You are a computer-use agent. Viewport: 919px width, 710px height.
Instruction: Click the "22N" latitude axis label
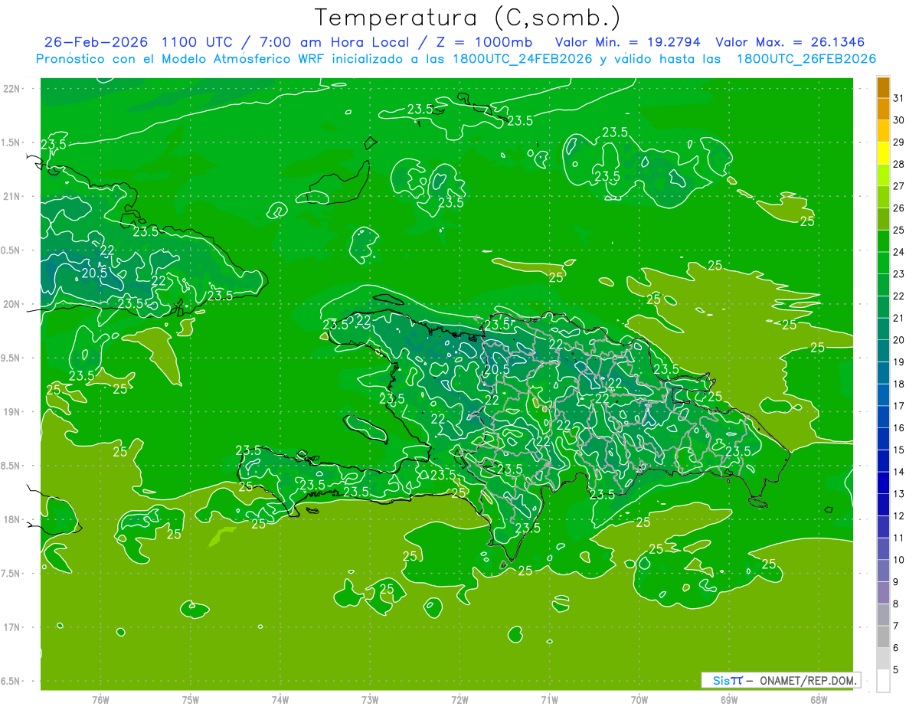click(x=13, y=89)
